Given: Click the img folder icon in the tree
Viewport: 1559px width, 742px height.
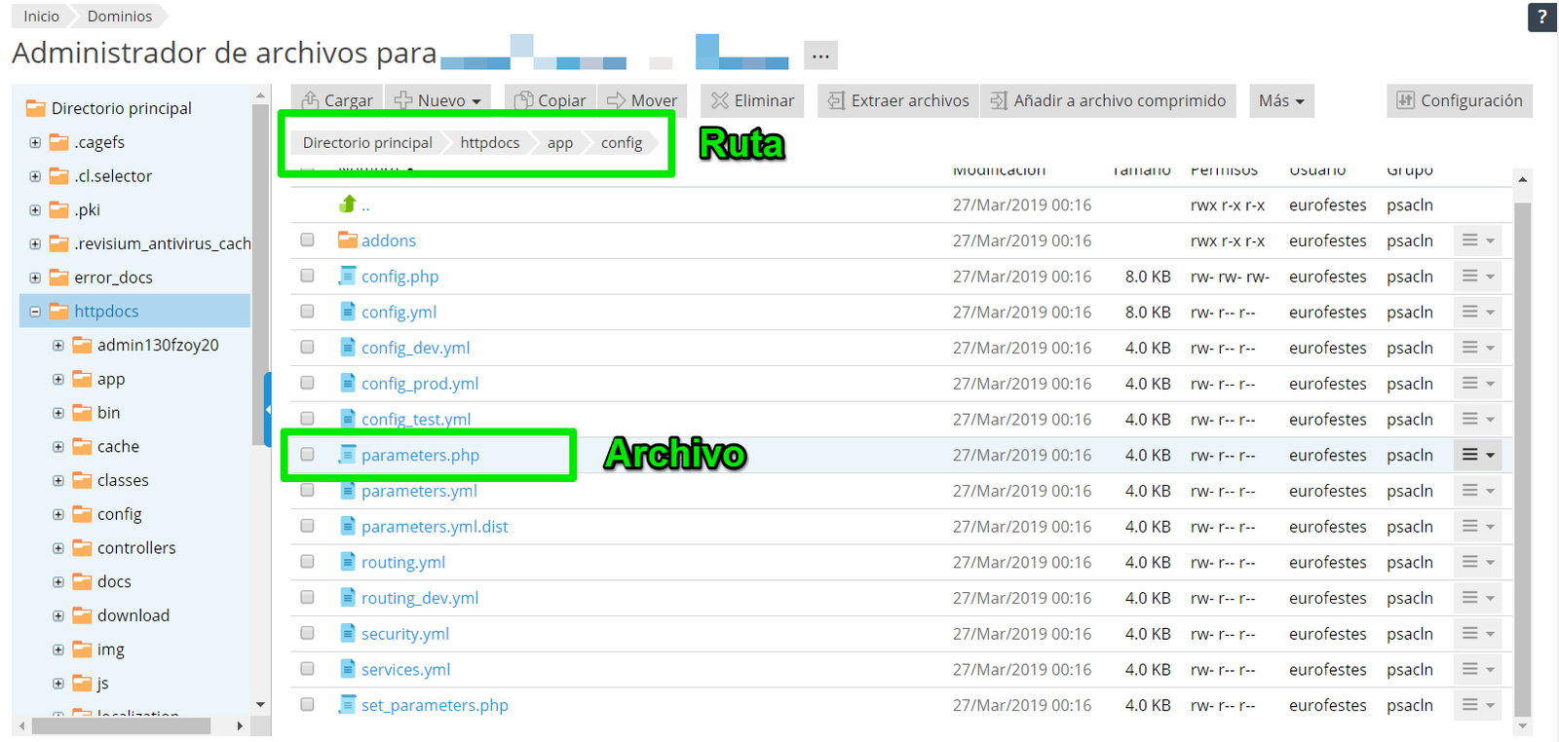Looking at the screenshot, I should 82,649.
